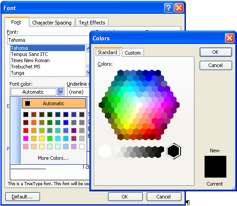Switch to Character Spacing tab
237x206 pixels.
(52, 23)
